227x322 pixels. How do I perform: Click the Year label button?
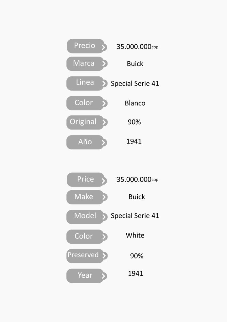click(x=85, y=275)
